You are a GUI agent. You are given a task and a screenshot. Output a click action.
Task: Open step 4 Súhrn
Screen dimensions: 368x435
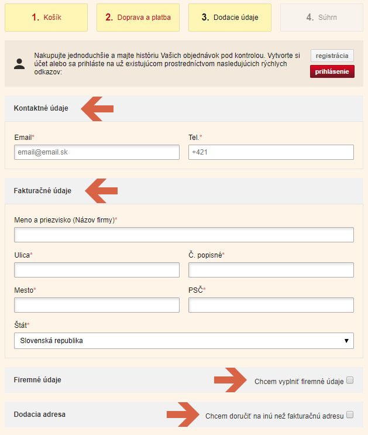[x=322, y=18]
